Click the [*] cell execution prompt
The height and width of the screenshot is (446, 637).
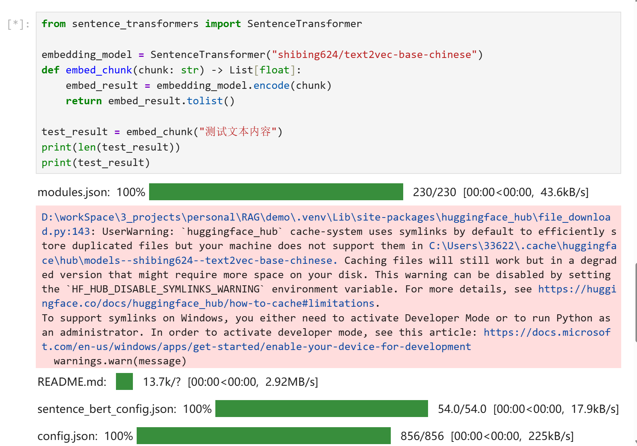click(18, 24)
